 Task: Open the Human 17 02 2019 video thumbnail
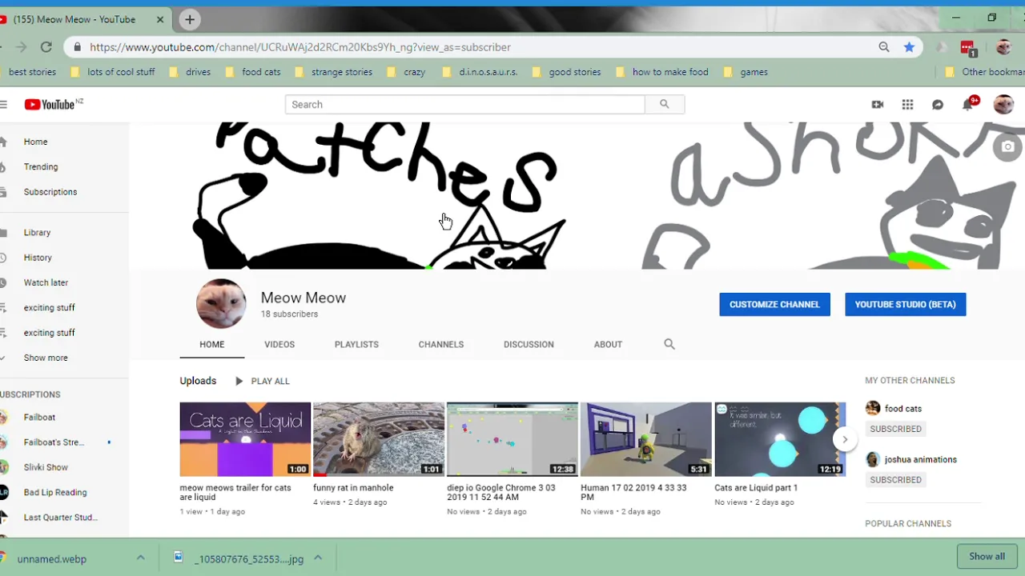646,439
